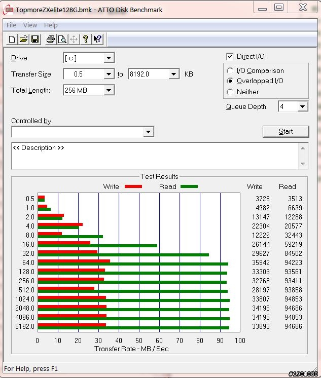Image resolution: width=321 pixels, height=378 pixels.
Task: Click write value 3728
Action: pyautogui.click(x=263, y=199)
